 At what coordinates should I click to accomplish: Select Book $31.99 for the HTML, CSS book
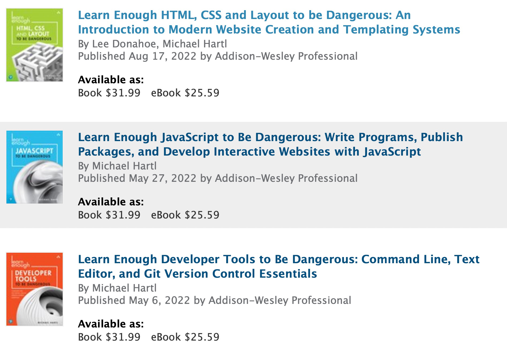point(109,93)
